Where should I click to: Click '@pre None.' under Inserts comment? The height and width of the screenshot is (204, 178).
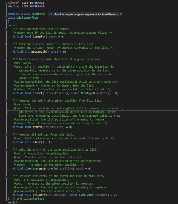pos(22,63)
